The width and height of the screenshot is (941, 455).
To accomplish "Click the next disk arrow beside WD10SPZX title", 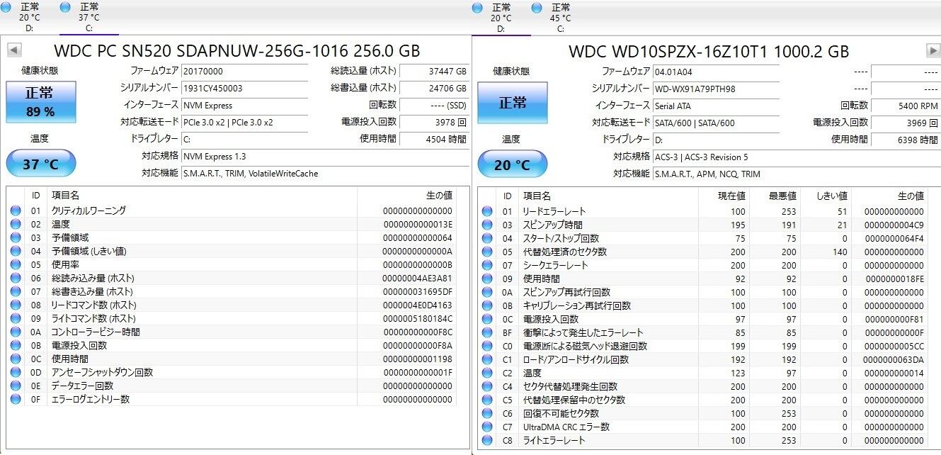I will (x=933, y=50).
